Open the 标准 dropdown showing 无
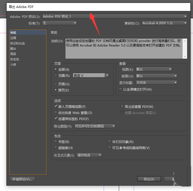The width and height of the screenshot is (193, 191). [60, 23]
